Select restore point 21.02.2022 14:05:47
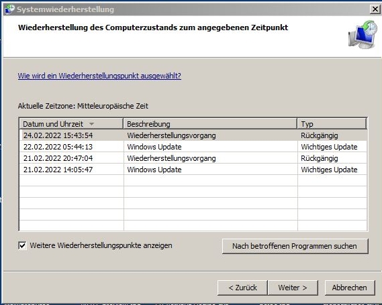 click(x=193, y=170)
